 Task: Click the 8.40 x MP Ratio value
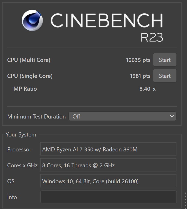tap(147, 89)
